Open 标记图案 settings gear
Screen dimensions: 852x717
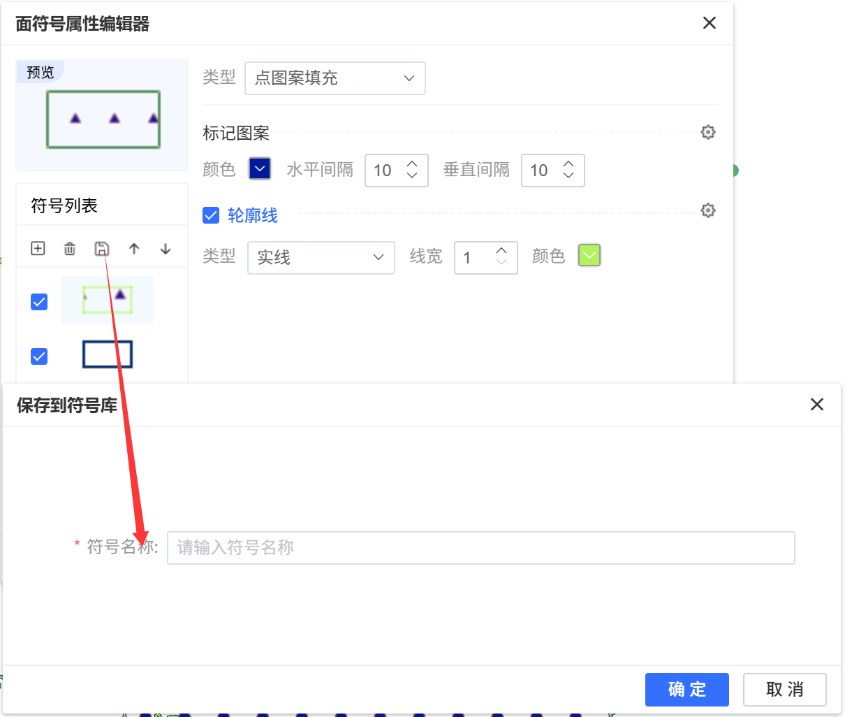pos(708,132)
